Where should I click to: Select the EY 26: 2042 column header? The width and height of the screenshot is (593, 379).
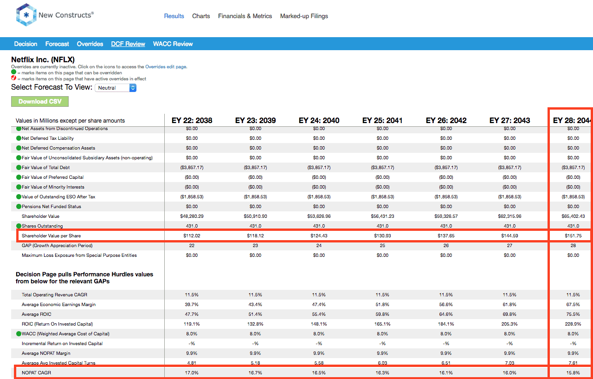pyautogui.click(x=446, y=121)
